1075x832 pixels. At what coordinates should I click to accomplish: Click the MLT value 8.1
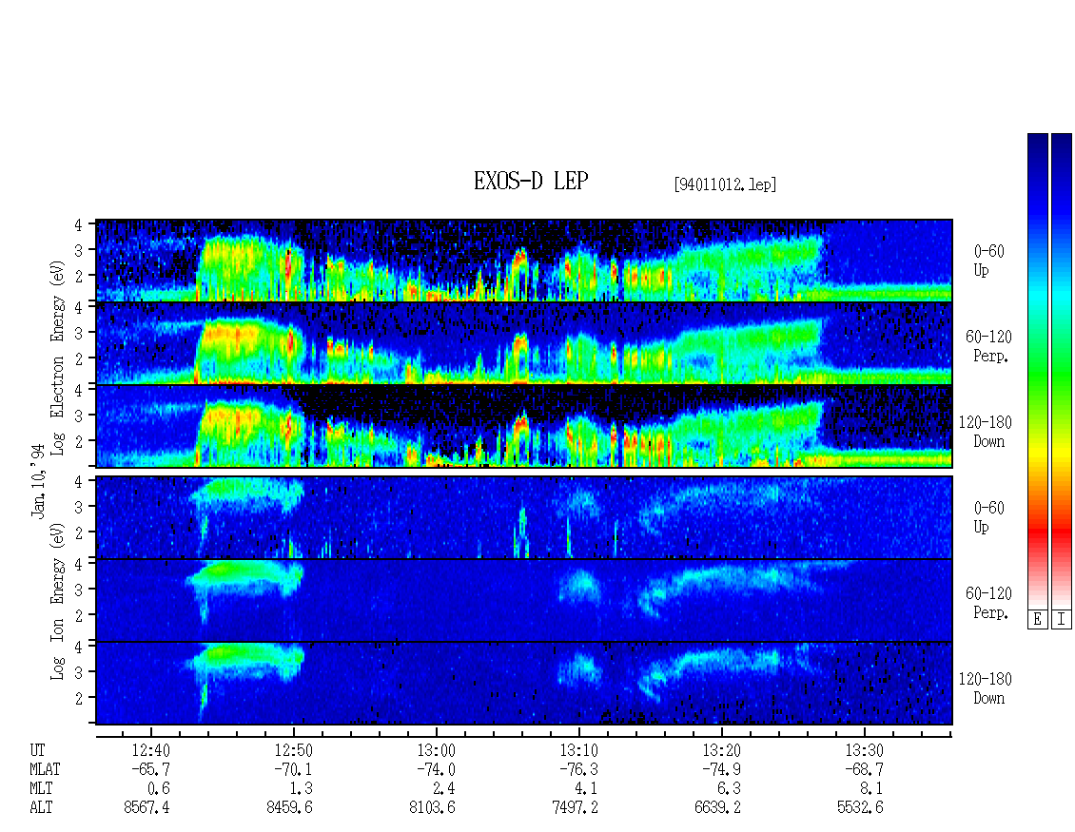pyautogui.click(x=871, y=789)
